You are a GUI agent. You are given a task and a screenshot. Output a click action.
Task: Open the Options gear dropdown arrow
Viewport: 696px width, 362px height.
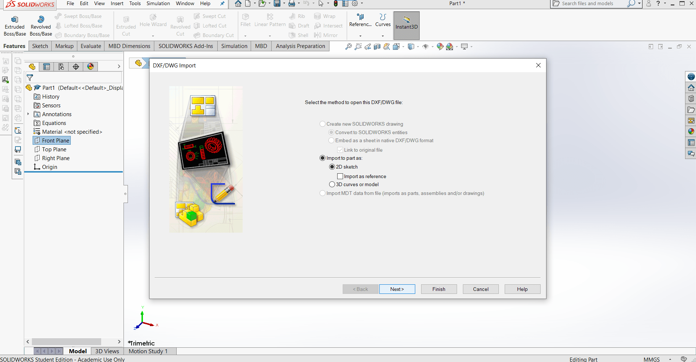[x=362, y=4]
